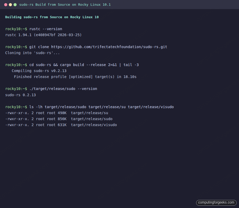Click the yellow minimize traffic light button

pos(10,4)
